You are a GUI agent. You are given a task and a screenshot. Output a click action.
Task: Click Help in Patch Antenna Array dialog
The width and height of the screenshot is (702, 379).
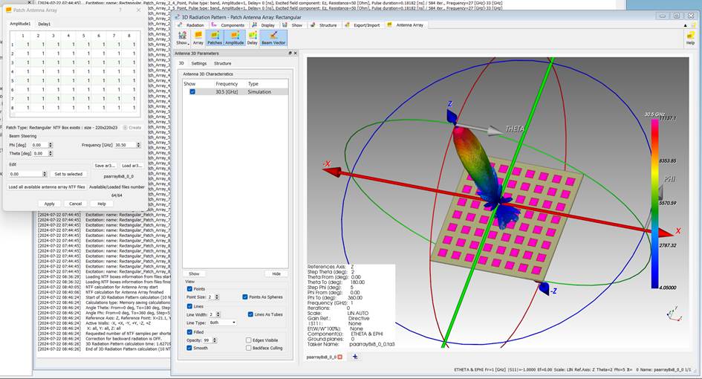click(x=102, y=204)
